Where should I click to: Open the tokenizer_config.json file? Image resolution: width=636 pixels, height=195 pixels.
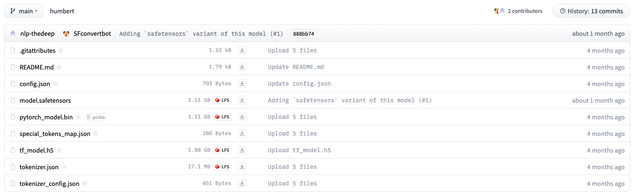(50, 183)
